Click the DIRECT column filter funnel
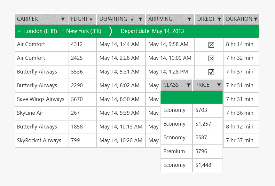 point(219,19)
